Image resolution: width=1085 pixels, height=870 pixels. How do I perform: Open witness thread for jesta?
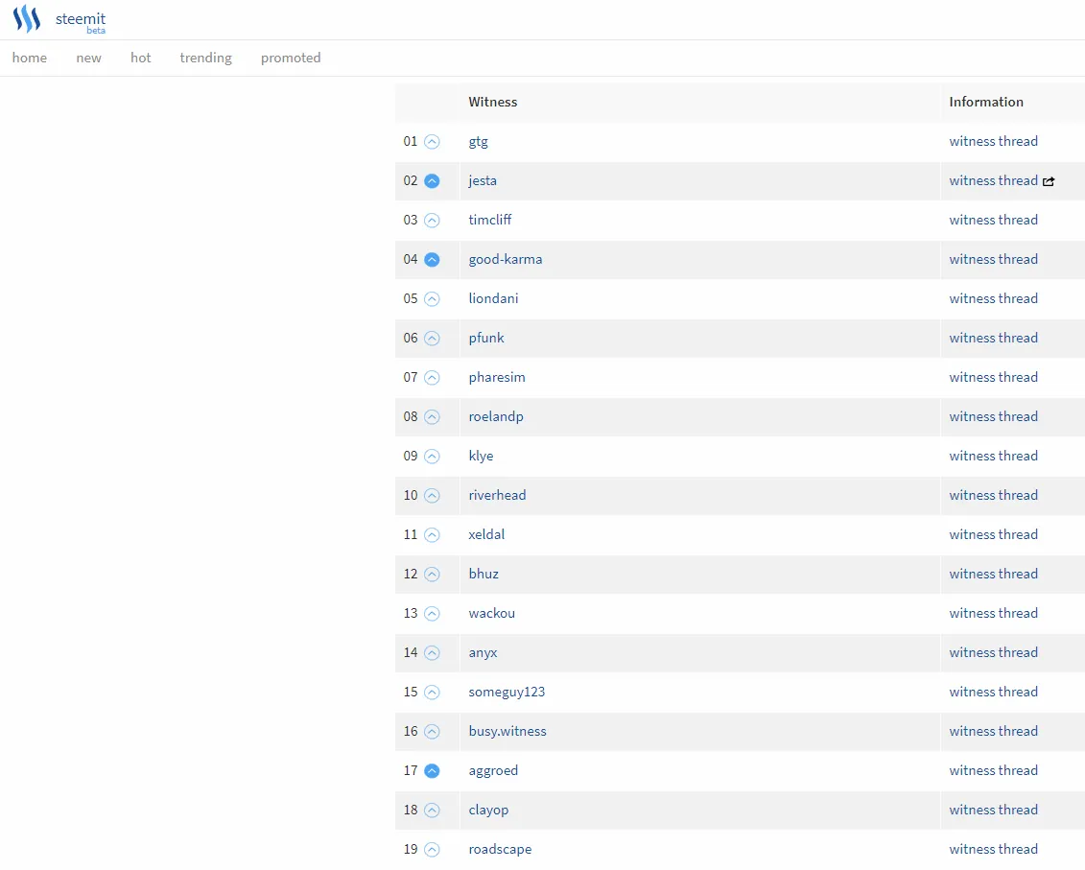(993, 180)
